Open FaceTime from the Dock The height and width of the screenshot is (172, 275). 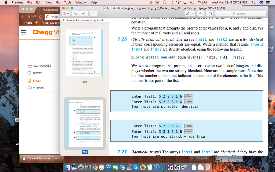tap(115, 167)
